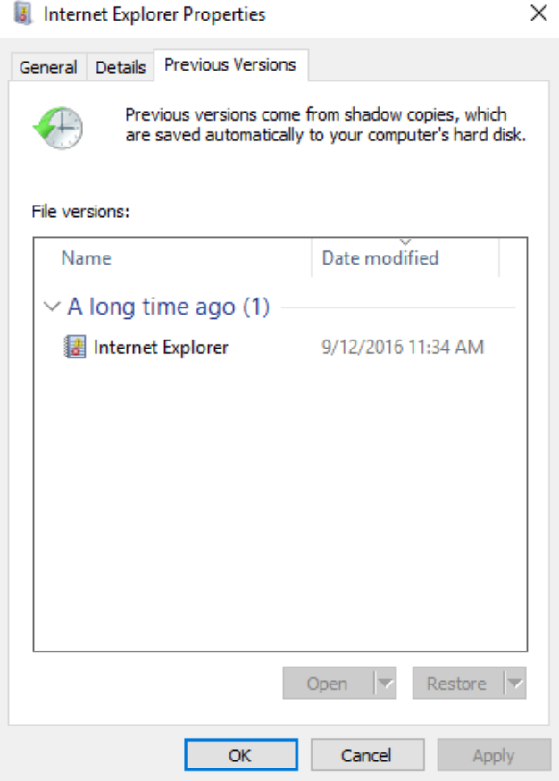Click the green arrow clock restore icon
The width and height of the screenshot is (559, 781).
(58, 128)
